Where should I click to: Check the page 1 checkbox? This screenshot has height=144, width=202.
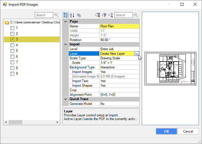(12, 28)
